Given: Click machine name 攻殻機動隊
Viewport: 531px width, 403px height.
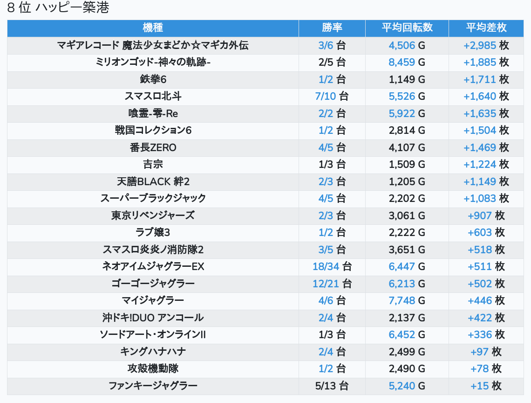Looking at the screenshot, I should 153,369.
